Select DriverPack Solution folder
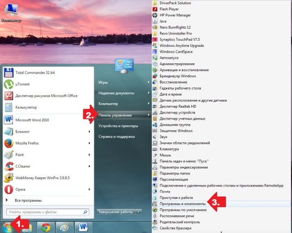This screenshot has height=233, width=292. coord(175,3)
